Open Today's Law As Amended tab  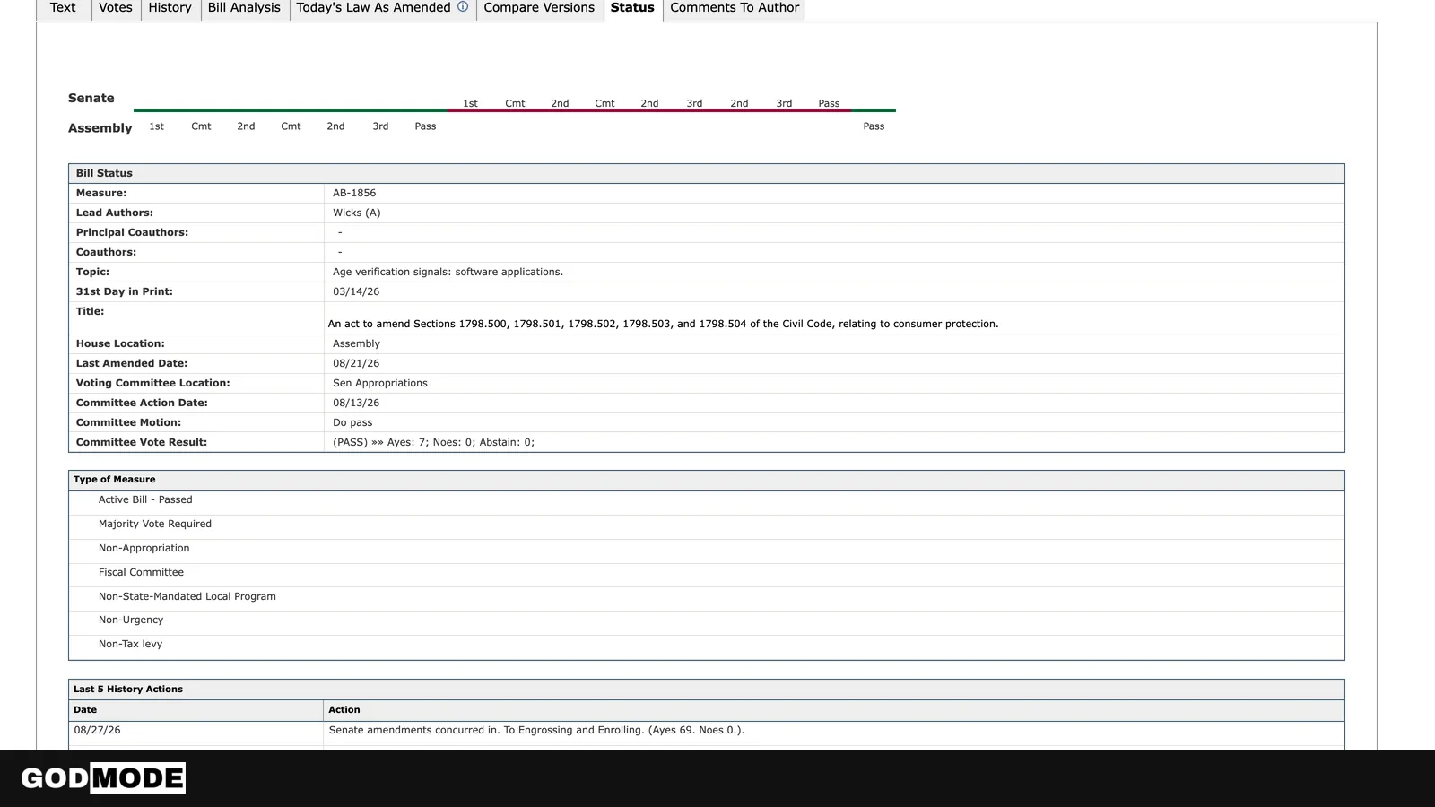[x=373, y=8]
